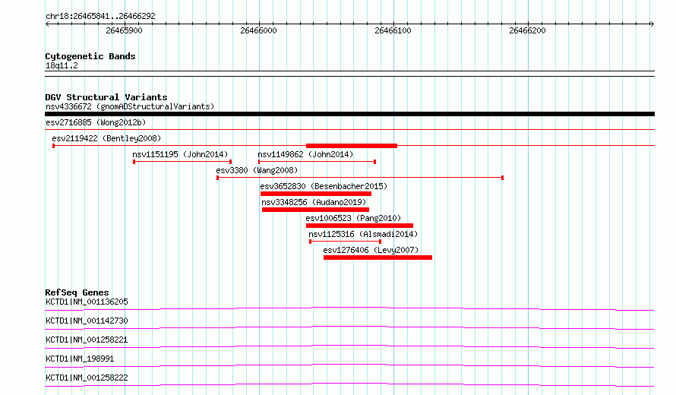Click the red bar under esv3652830
Viewport: 676px width, 395px height.
316,194
